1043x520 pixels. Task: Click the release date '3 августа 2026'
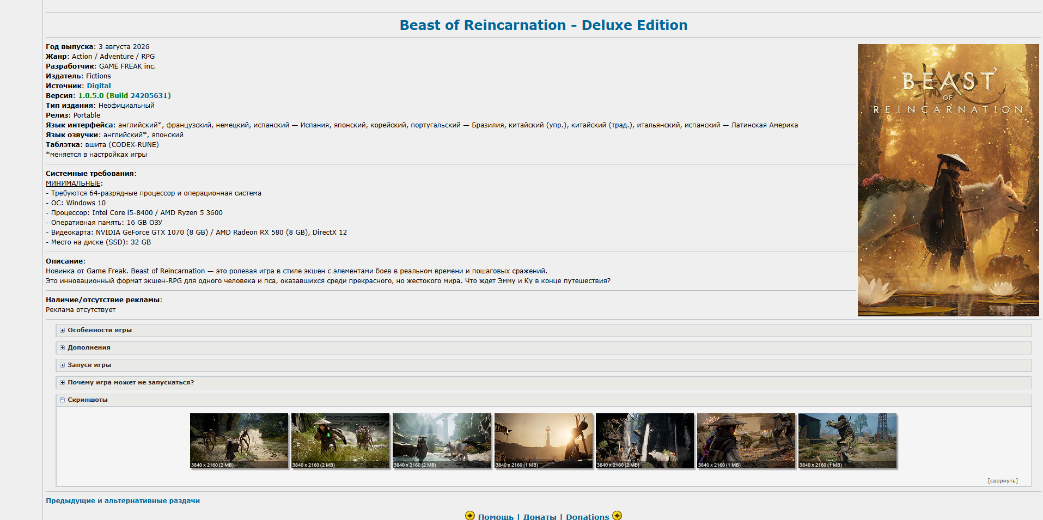[x=124, y=47]
